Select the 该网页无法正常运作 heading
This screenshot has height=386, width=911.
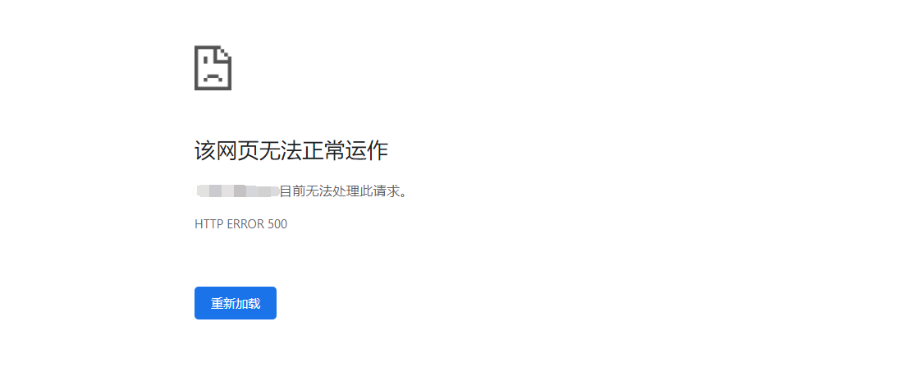pyautogui.click(x=291, y=151)
